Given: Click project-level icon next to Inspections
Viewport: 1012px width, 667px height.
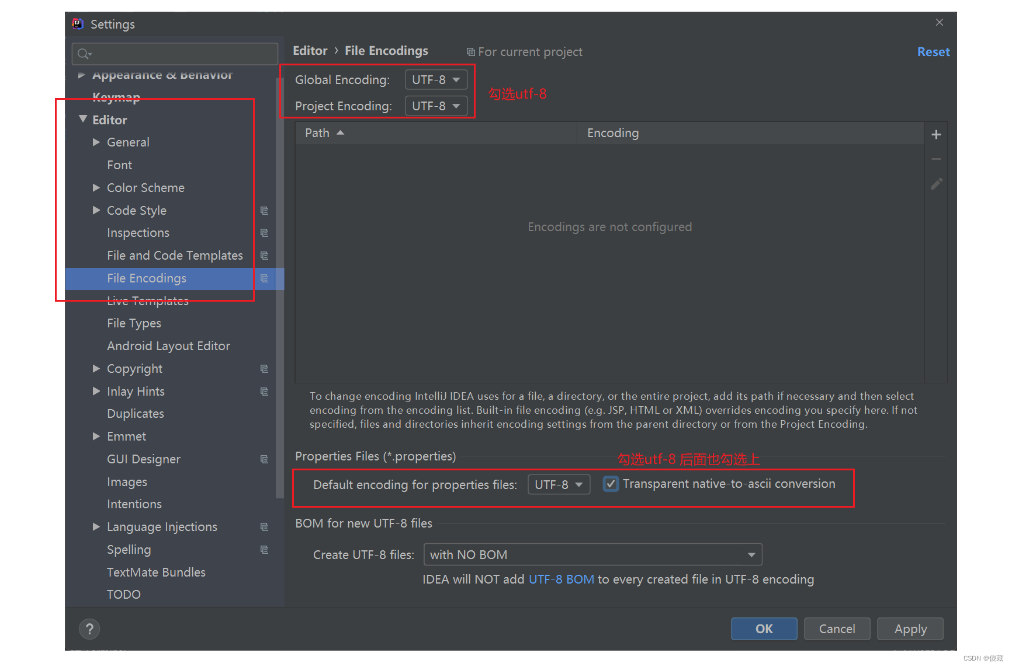Looking at the screenshot, I should point(264,233).
